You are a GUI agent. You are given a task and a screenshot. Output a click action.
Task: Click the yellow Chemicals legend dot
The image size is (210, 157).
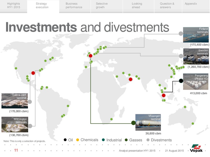click(77, 140)
